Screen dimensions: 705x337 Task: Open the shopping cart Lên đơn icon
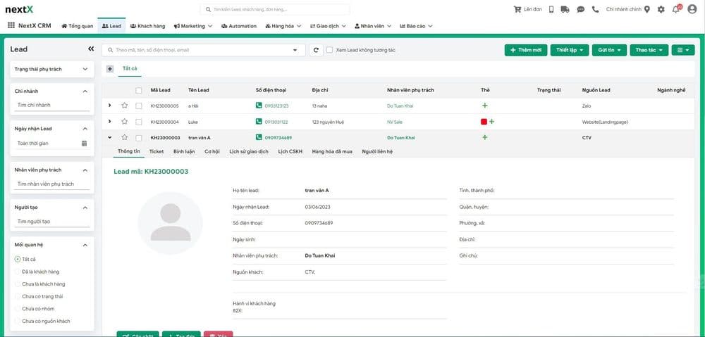tap(517, 9)
